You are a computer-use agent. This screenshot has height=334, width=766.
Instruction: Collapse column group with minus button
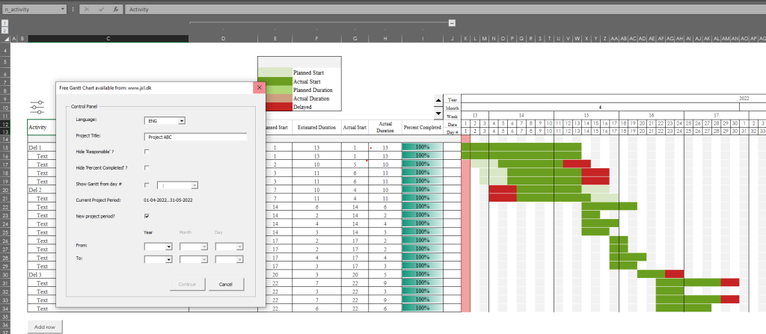452,23
